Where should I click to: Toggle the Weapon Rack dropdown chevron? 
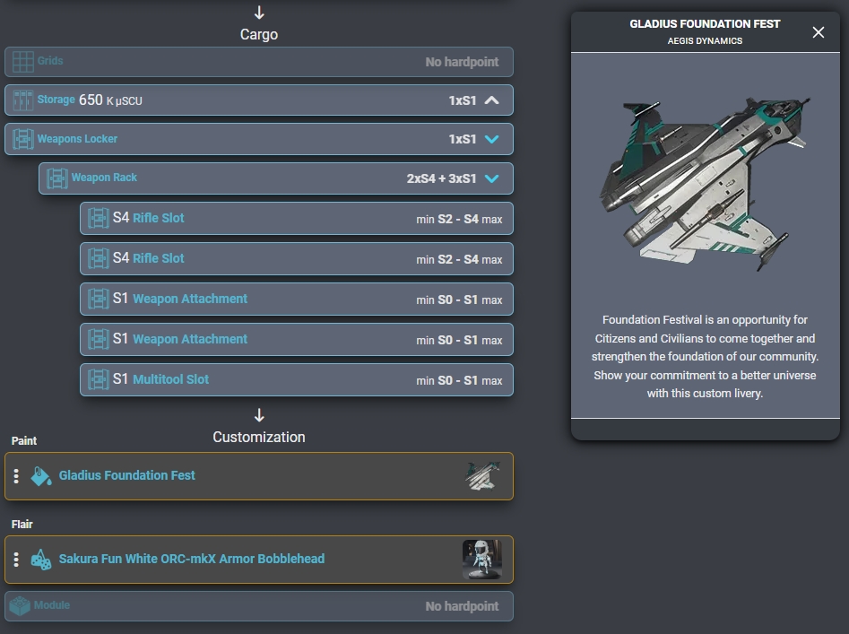coord(491,178)
